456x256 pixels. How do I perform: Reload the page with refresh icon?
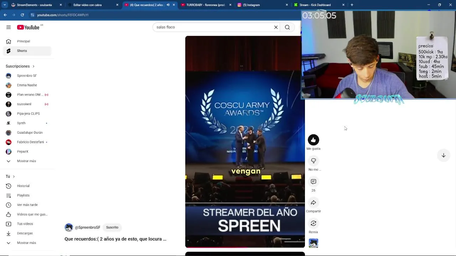22,15
